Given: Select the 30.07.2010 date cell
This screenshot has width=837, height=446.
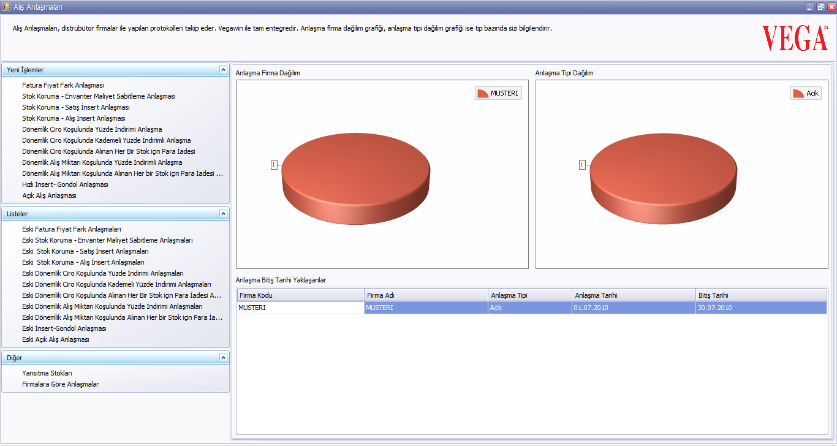Looking at the screenshot, I should (x=761, y=308).
